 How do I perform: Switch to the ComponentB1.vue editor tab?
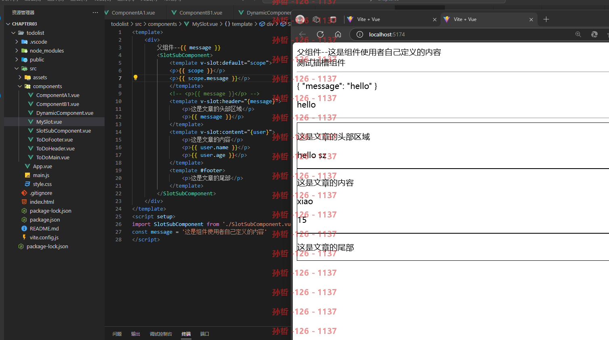pyautogui.click(x=201, y=13)
